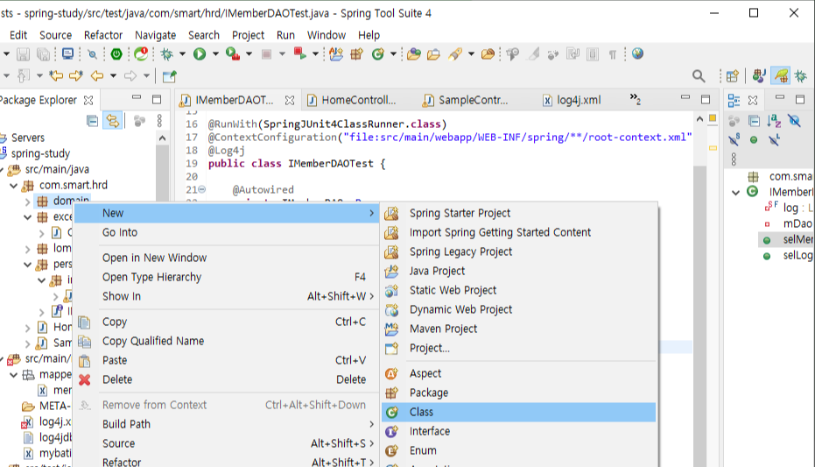Screen dimensions: 815x467
Task: Choose Copy Qualified Name in context menu
Action: pos(227,341)
